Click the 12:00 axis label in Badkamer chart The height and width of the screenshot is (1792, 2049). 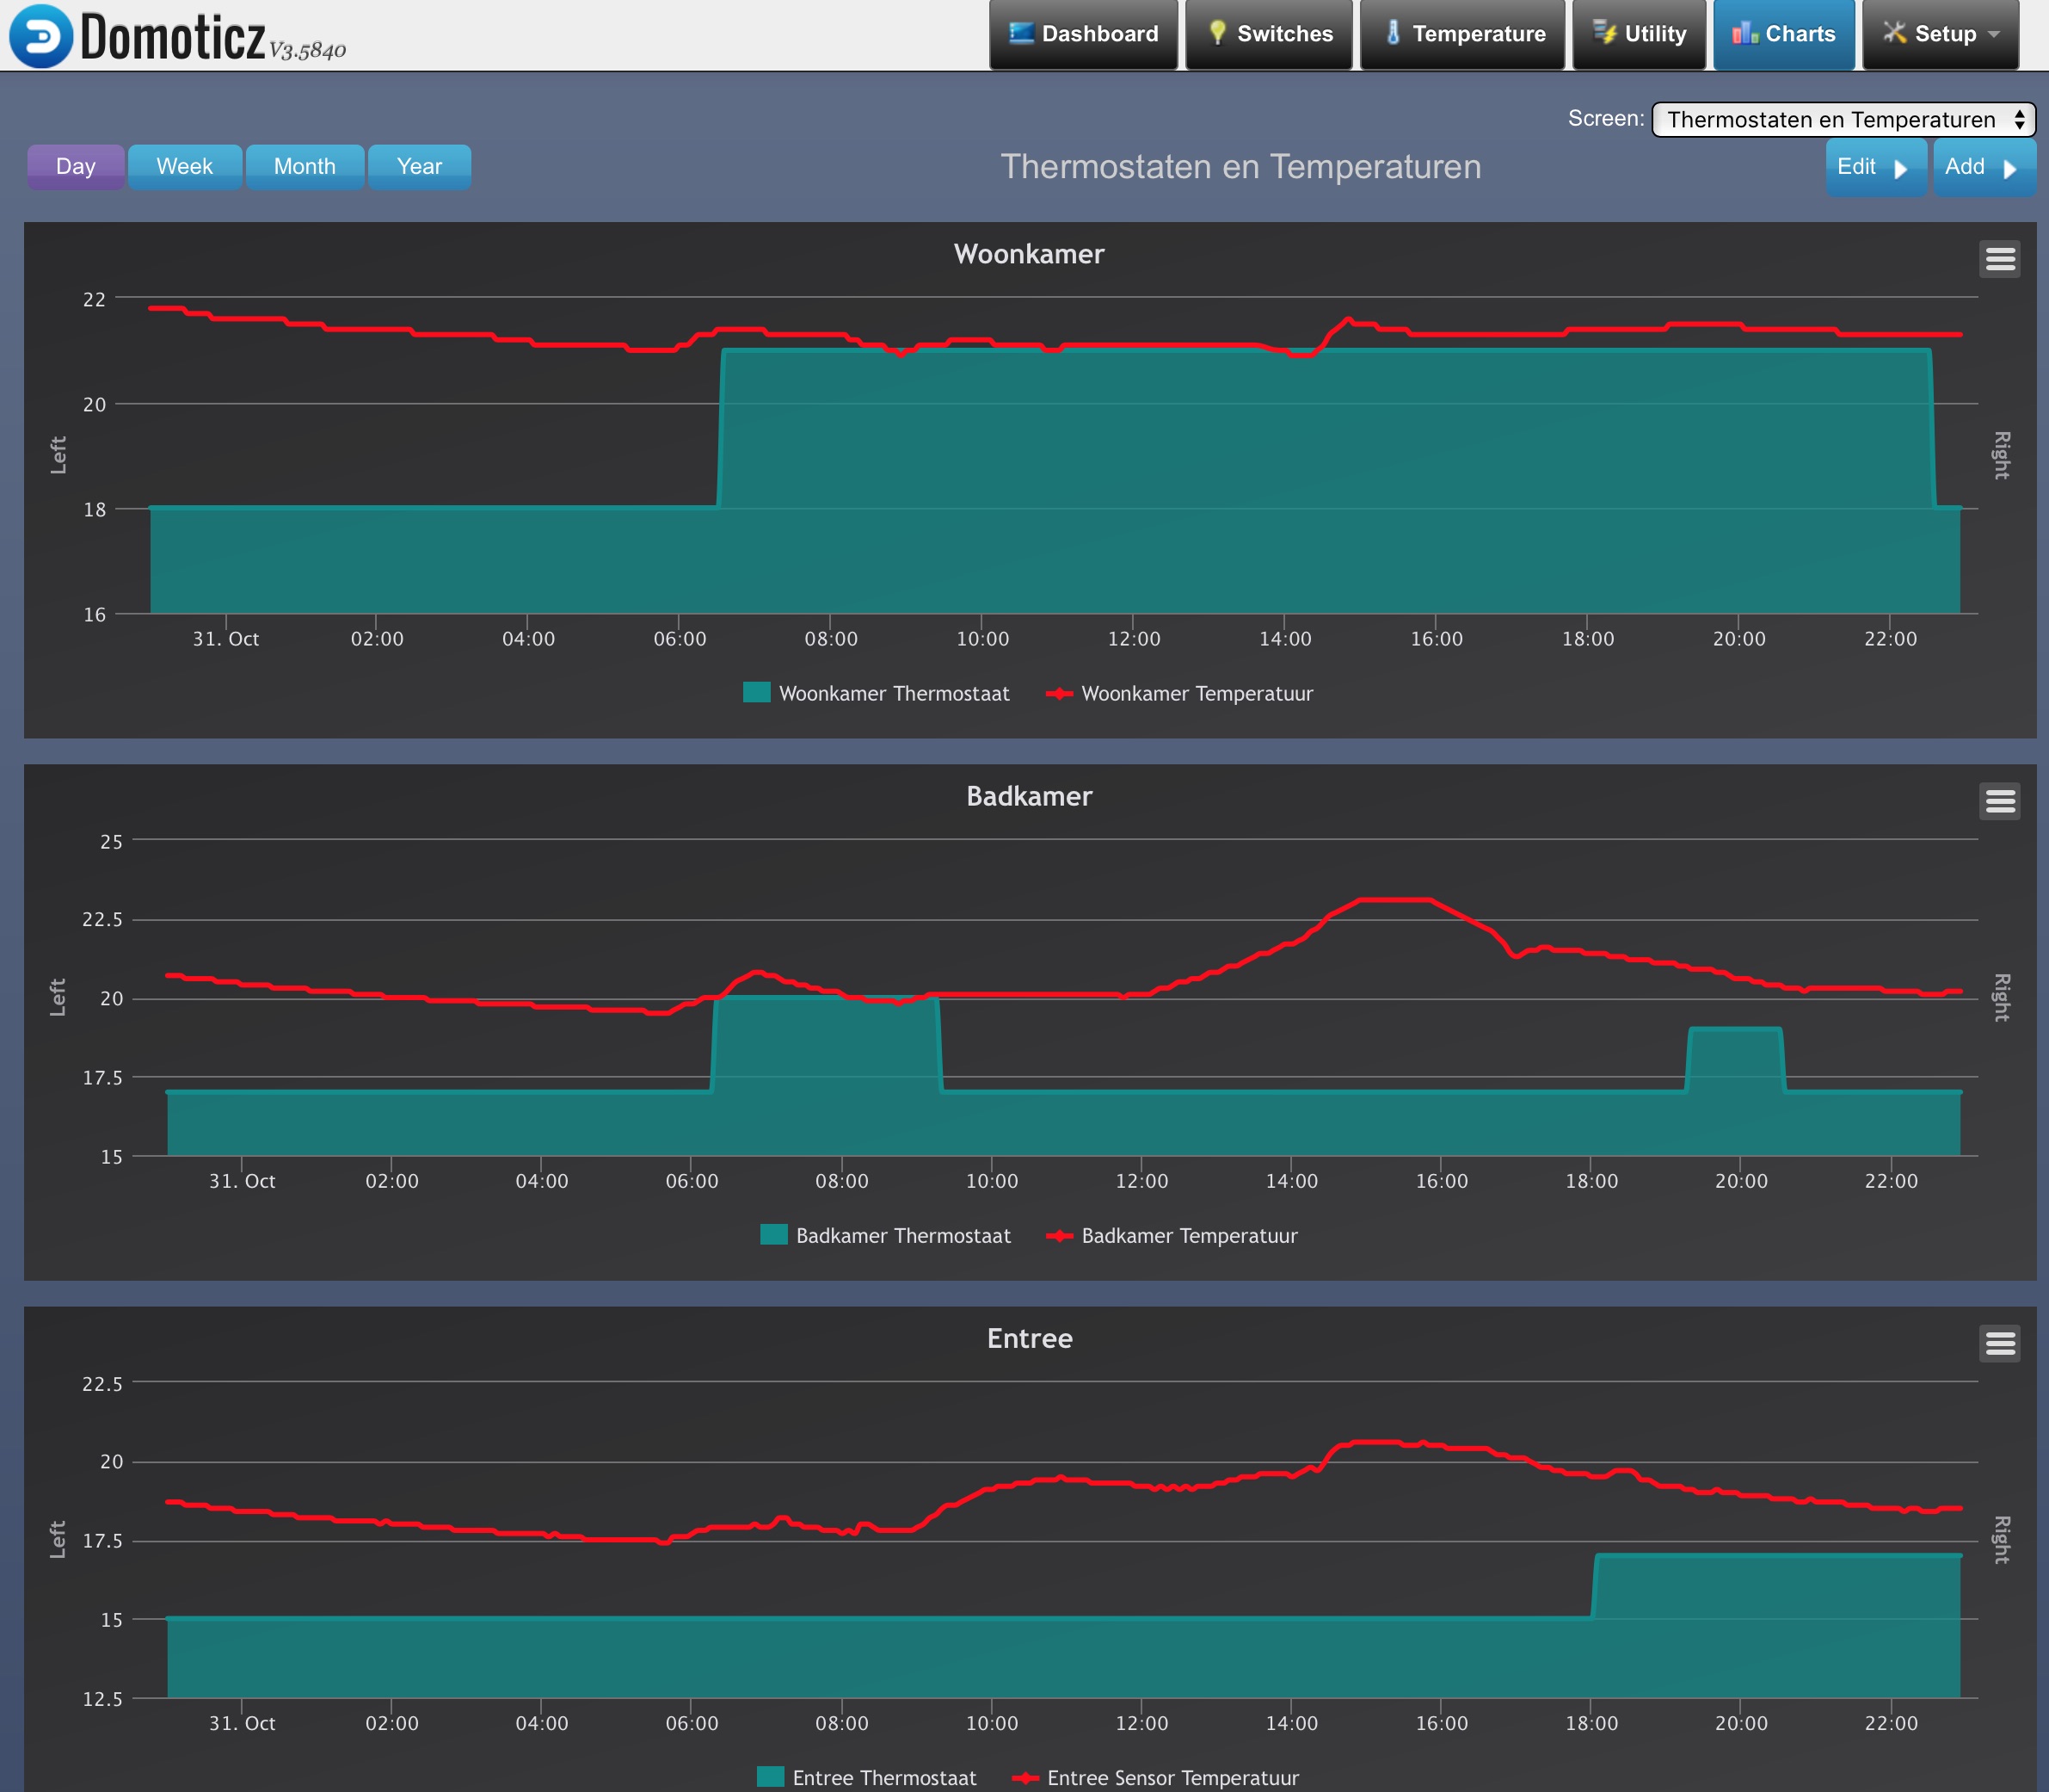coord(1141,1181)
